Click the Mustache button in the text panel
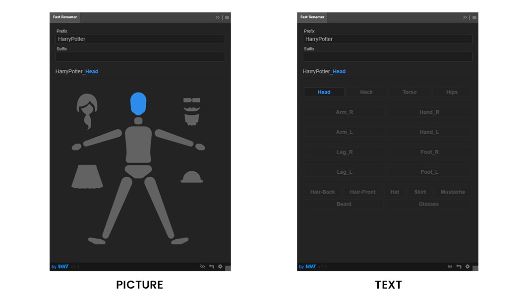 point(453,192)
